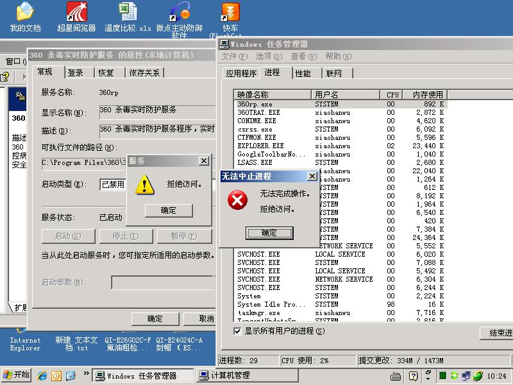
Task: Open the 我的文档 desktop icon
Action: [x=25, y=17]
